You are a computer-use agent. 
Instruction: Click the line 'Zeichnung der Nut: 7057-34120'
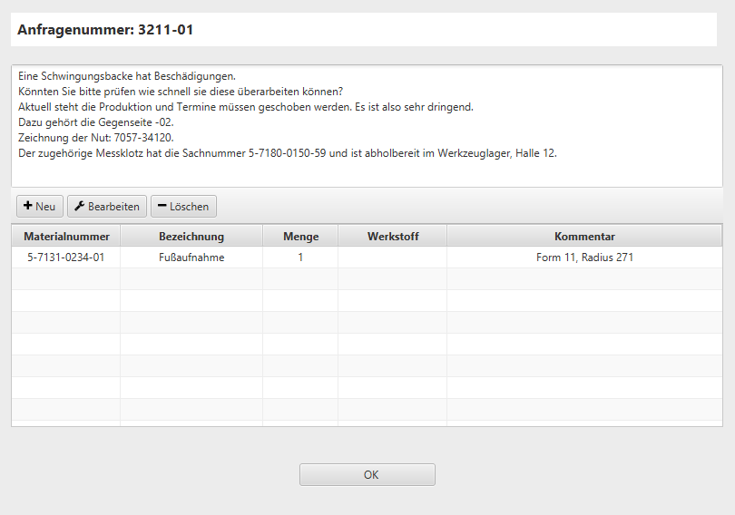[95, 138]
